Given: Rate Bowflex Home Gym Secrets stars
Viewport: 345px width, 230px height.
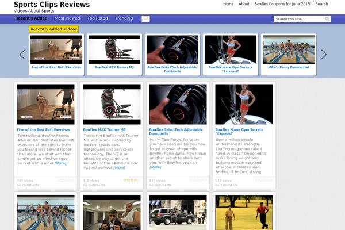Looking at the screenshot, I should [264, 180].
